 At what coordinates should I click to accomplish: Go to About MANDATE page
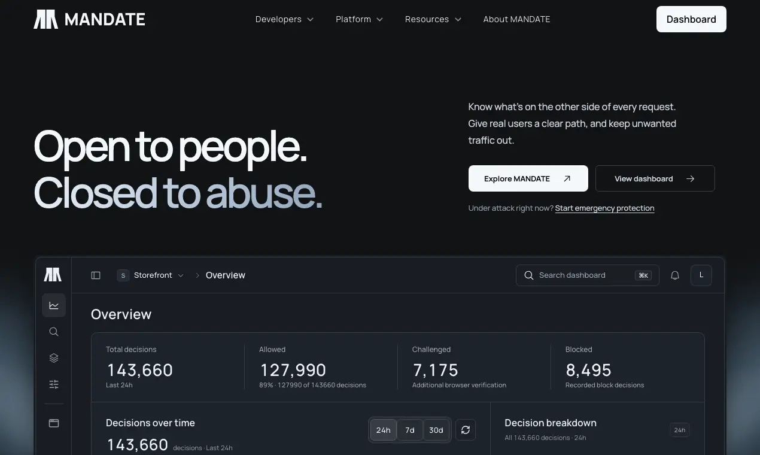516,19
